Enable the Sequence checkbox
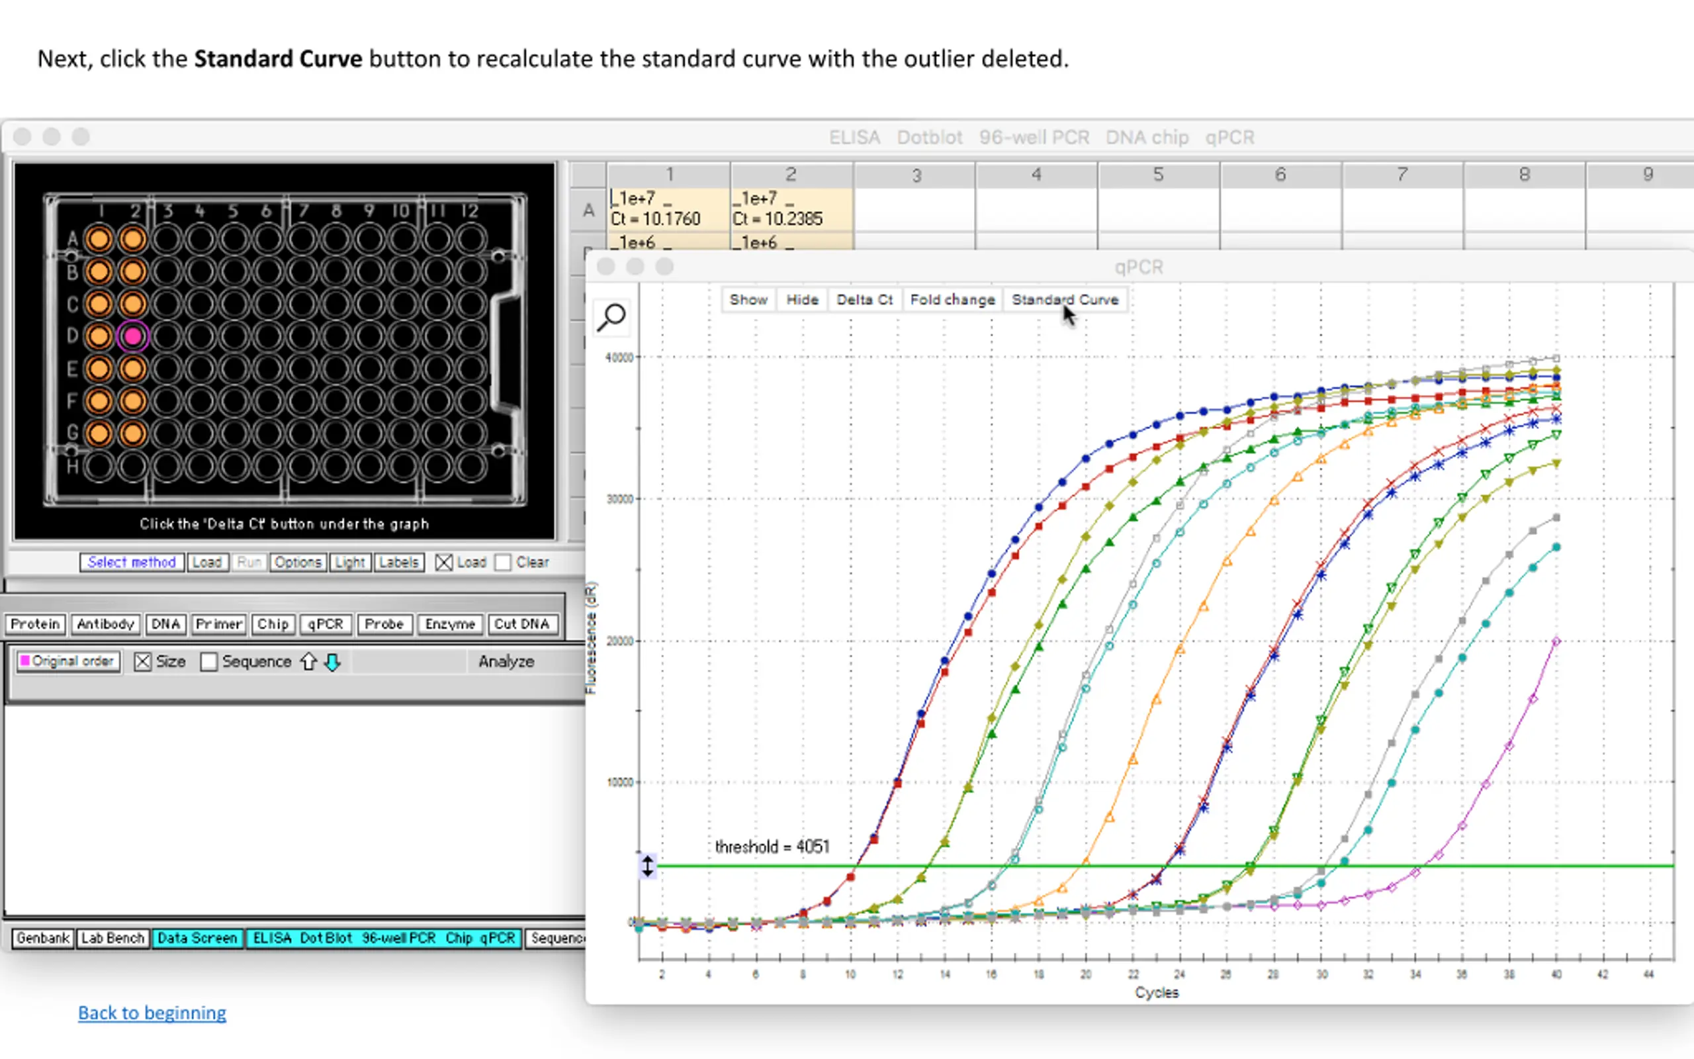The width and height of the screenshot is (1694, 1059). click(208, 662)
